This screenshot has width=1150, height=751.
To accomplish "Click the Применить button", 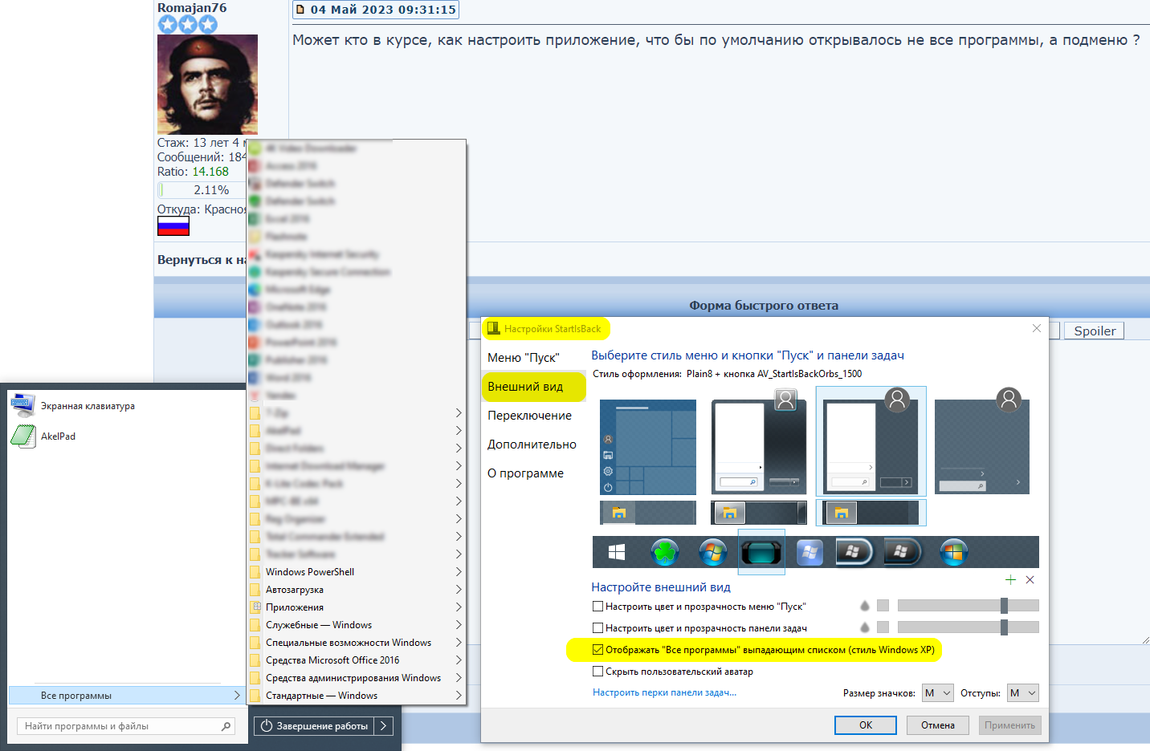I will 1009,725.
